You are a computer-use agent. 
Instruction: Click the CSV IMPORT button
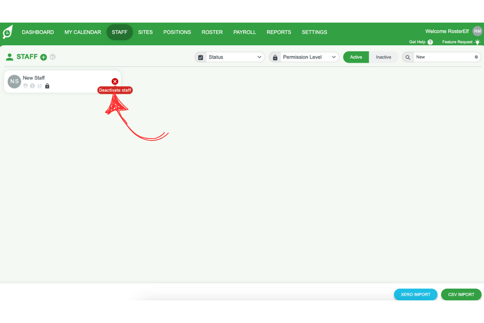pos(461,294)
